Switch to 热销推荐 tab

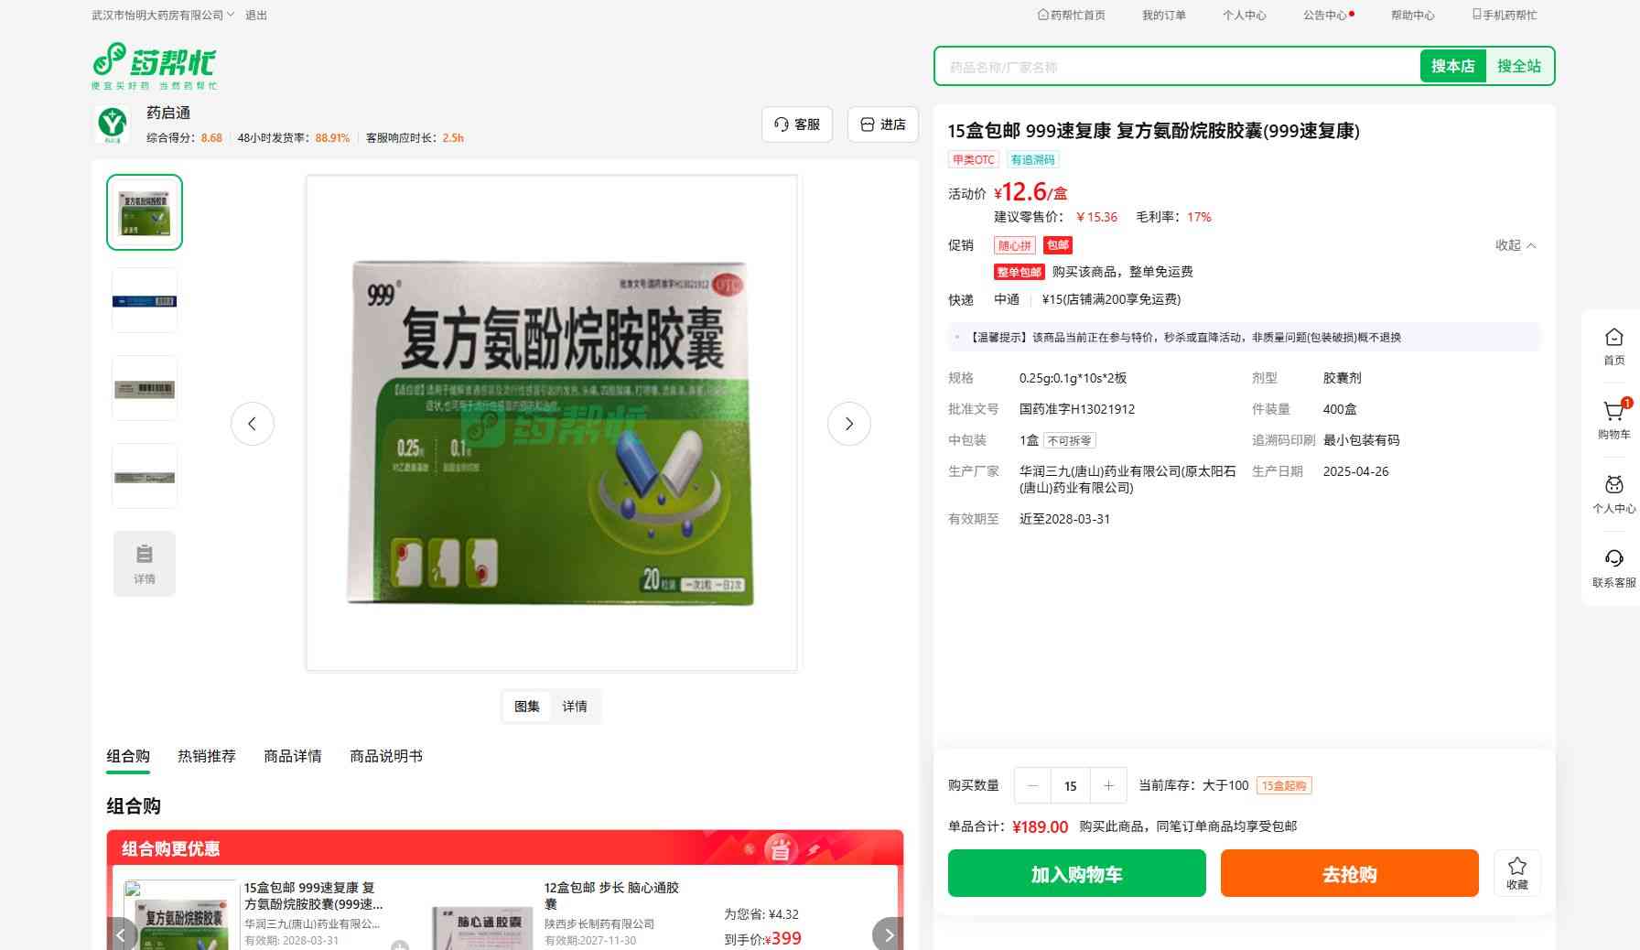[207, 756]
